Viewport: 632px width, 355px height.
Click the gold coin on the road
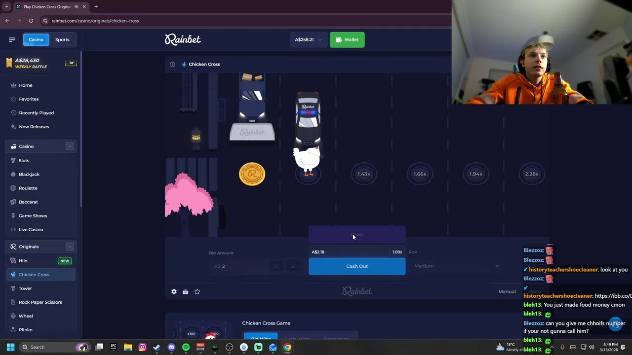pyautogui.click(x=252, y=175)
